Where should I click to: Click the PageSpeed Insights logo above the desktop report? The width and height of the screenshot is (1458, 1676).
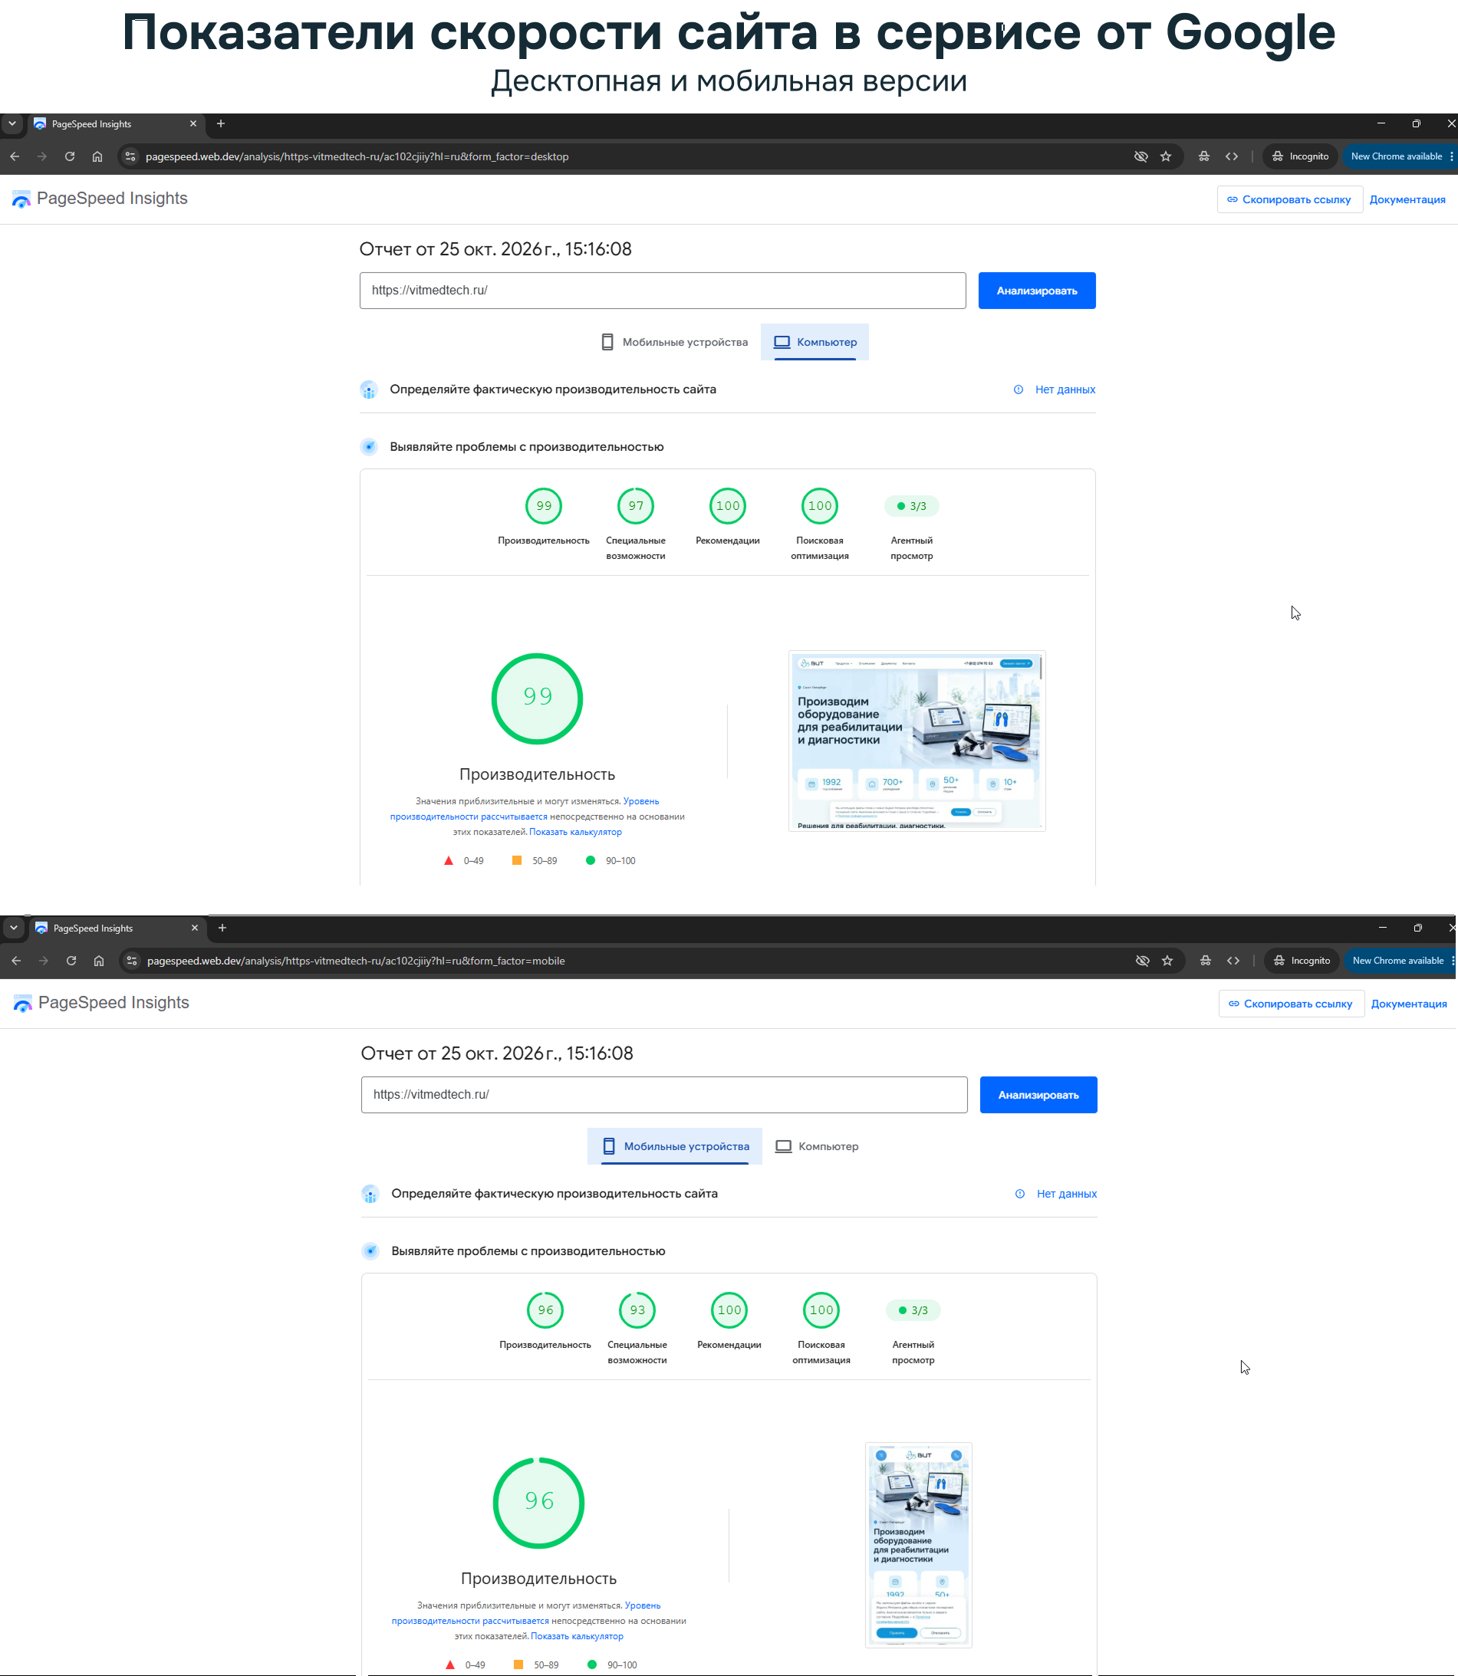(x=100, y=199)
